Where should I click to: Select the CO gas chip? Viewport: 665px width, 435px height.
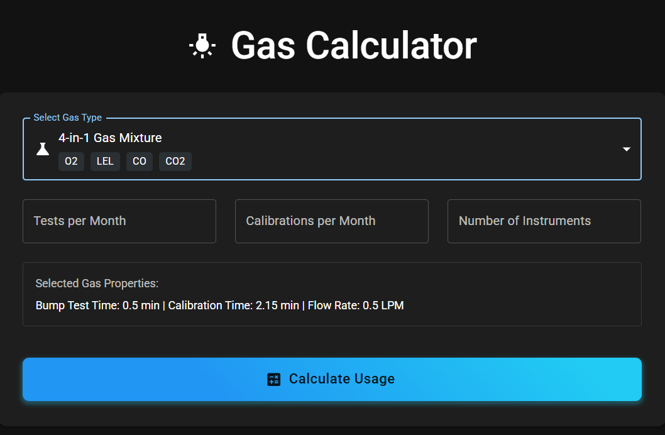click(139, 162)
